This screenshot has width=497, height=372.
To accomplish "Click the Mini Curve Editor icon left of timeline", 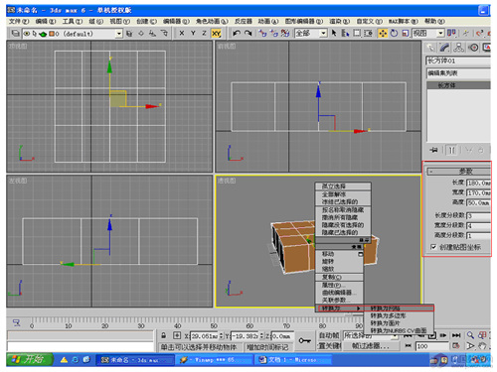I will pos(16,322).
